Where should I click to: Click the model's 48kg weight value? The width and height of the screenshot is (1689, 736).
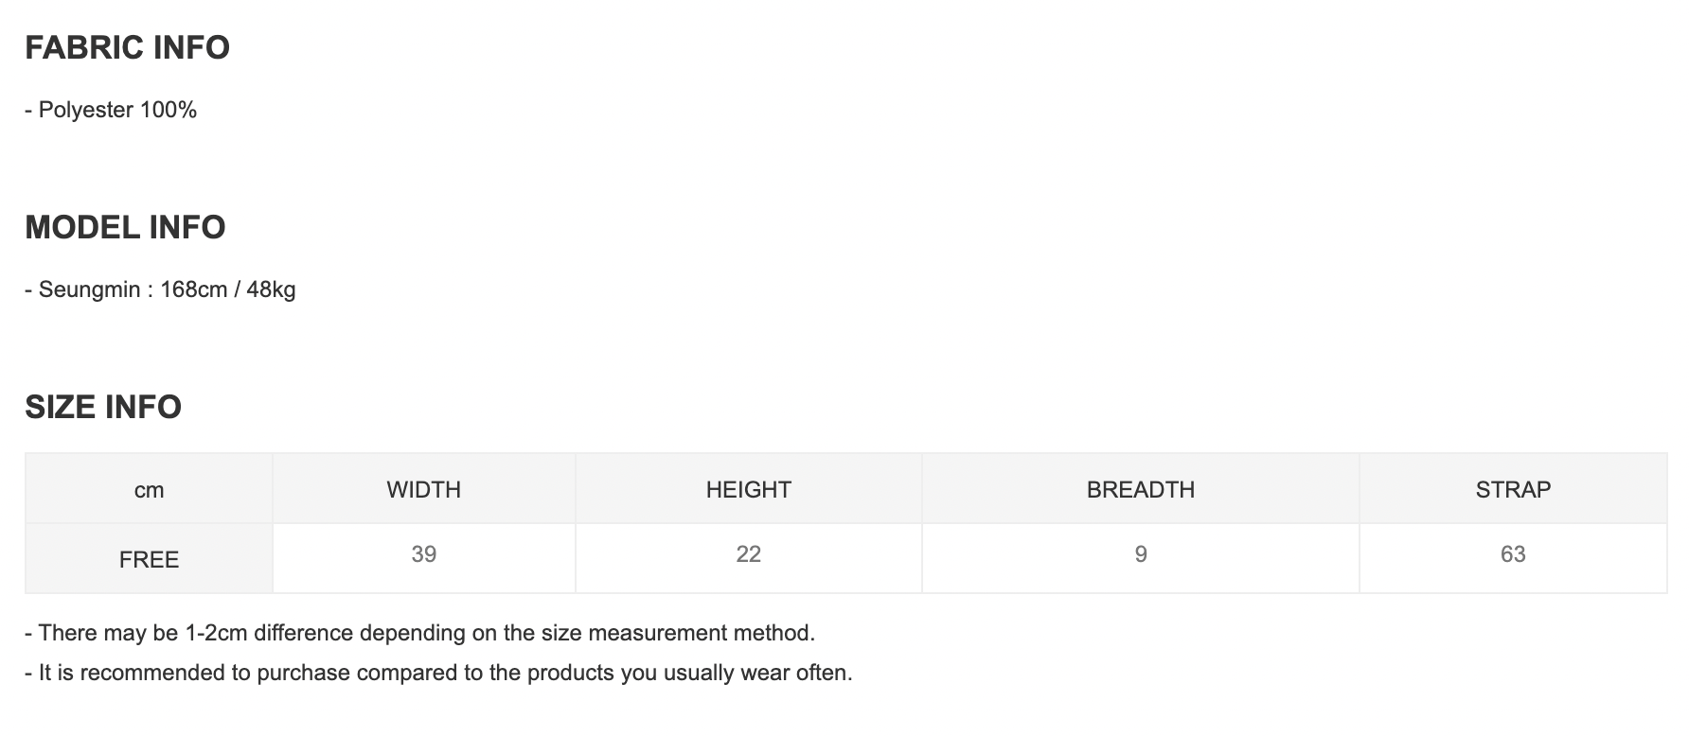[x=272, y=289]
